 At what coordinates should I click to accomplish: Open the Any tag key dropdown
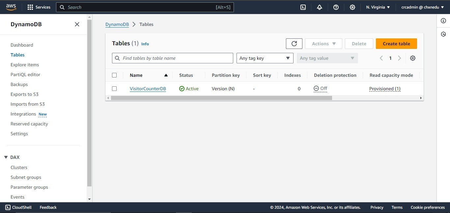(x=265, y=58)
